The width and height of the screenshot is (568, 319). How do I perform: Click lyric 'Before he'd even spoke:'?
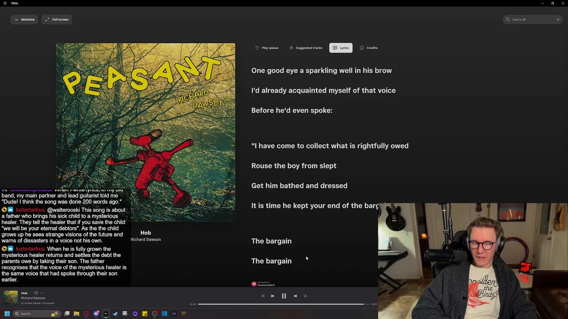(x=292, y=110)
